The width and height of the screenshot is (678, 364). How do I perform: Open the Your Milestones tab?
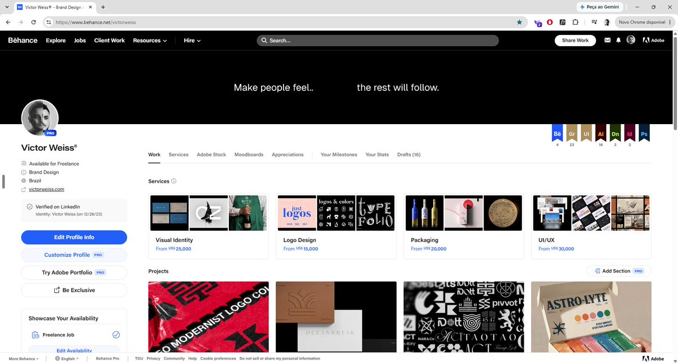(x=339, y=155)
